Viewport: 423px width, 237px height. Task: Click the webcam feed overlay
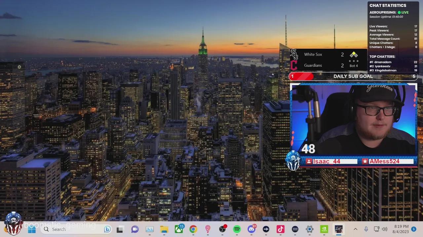click(353, 120)
